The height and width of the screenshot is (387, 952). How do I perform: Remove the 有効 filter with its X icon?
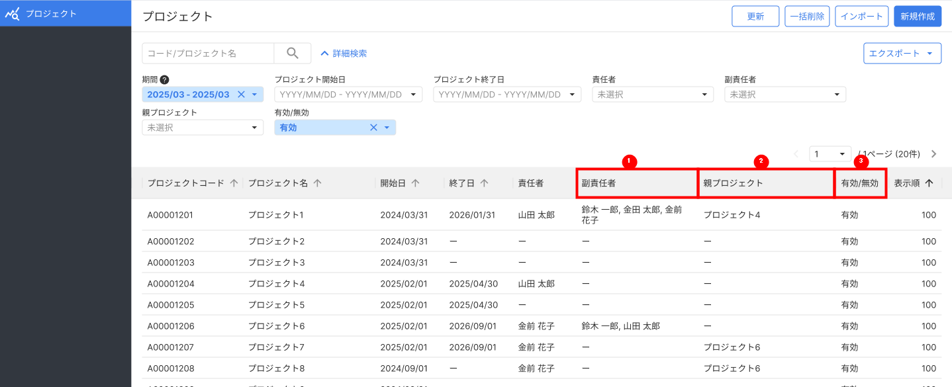pyautogui.click(x=373, y=127)
